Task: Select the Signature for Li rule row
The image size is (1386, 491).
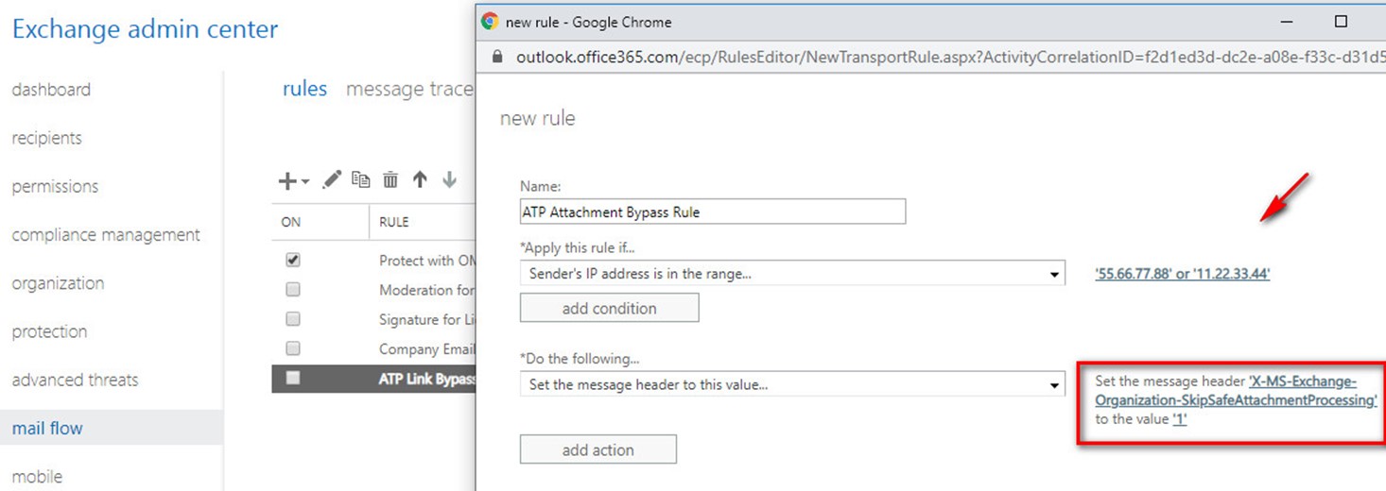Action: (x=373, y=319)
